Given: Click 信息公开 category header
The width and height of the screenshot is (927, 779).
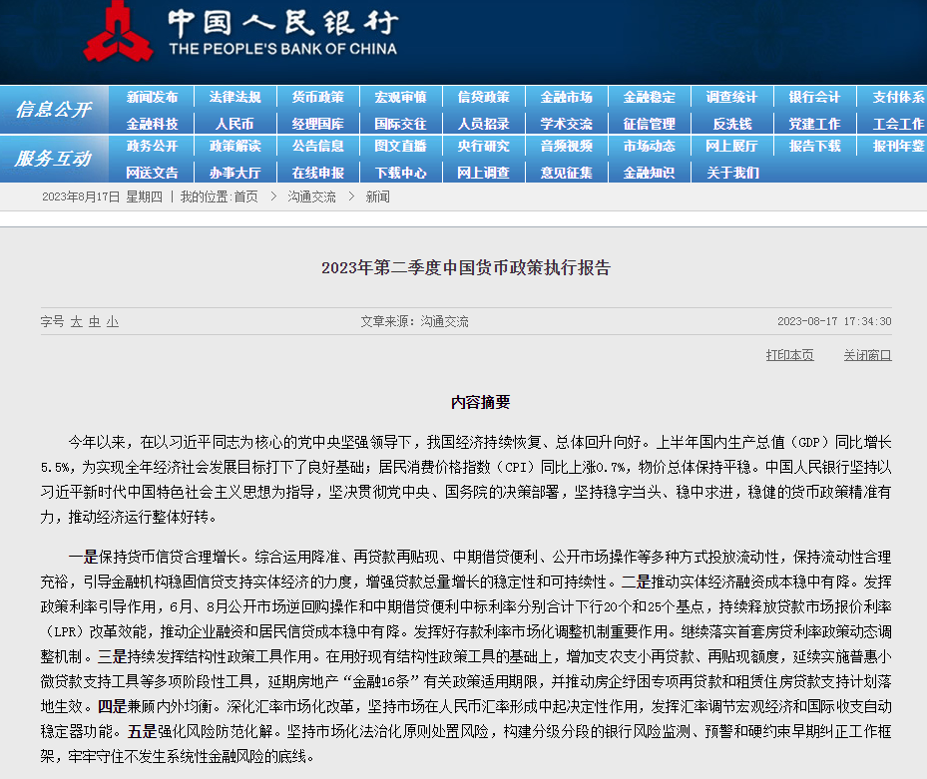Looking at the screenshot, I should click(54, 110).
